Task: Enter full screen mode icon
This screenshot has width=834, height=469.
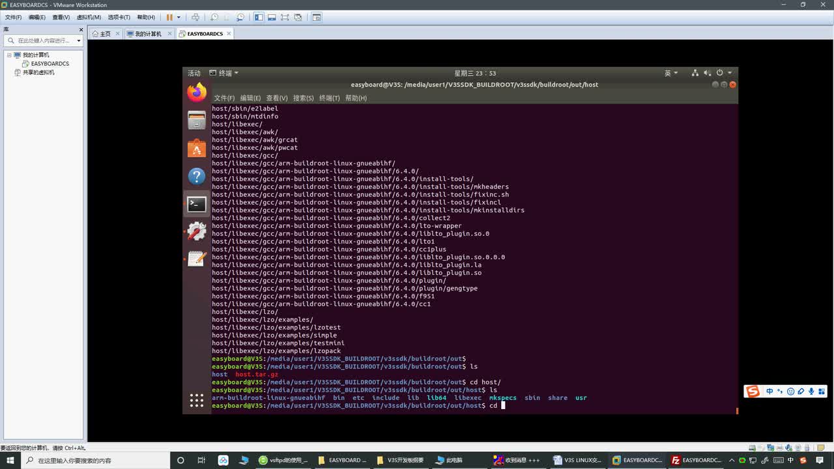Action: 285,17
